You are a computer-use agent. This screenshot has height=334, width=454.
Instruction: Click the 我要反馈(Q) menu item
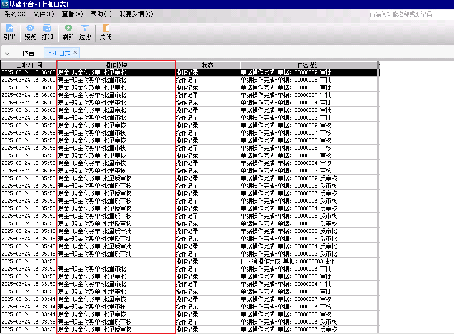tap(136, 14)
